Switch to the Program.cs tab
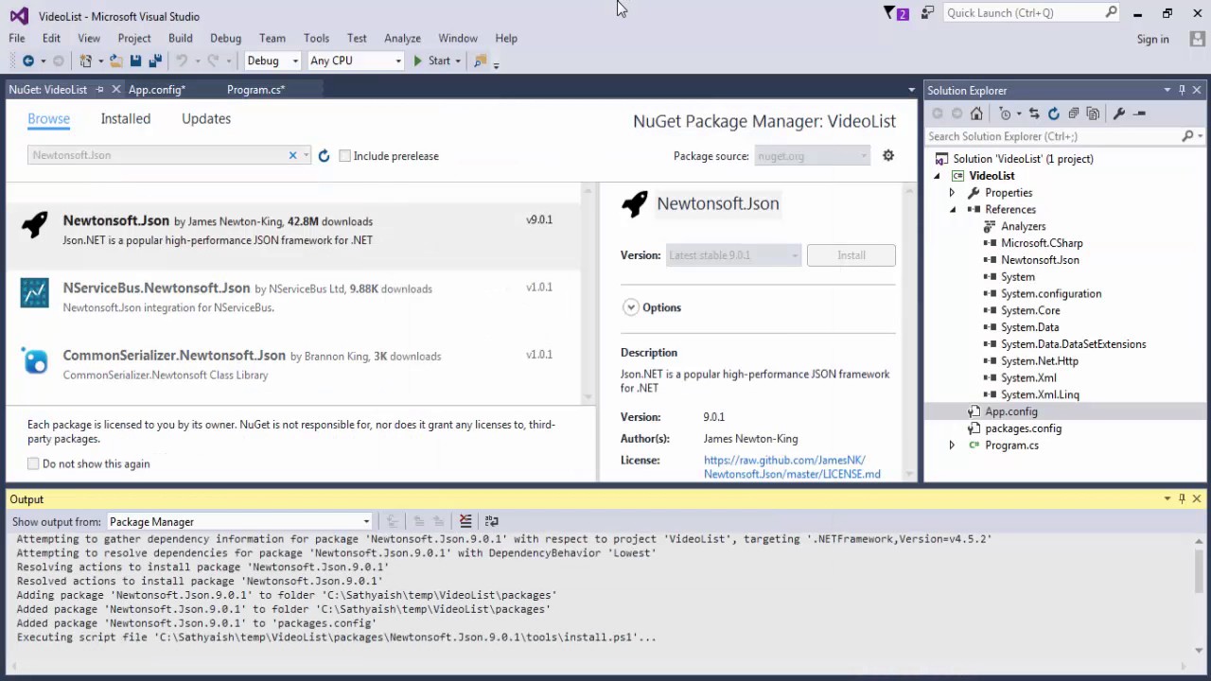This screenshot has height=681, width=1211. [255, 89]
